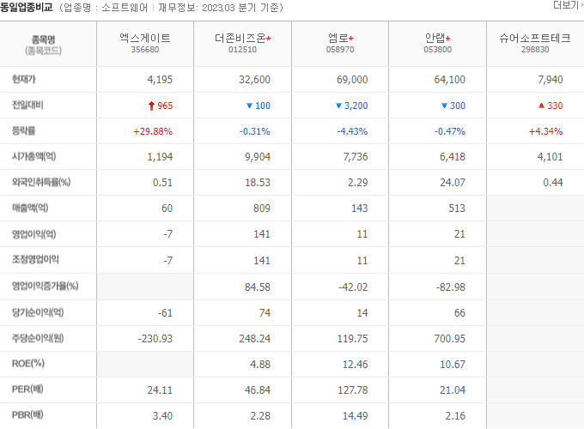Click the current price 4,195
Screen dimensions: 584x429
160,80
